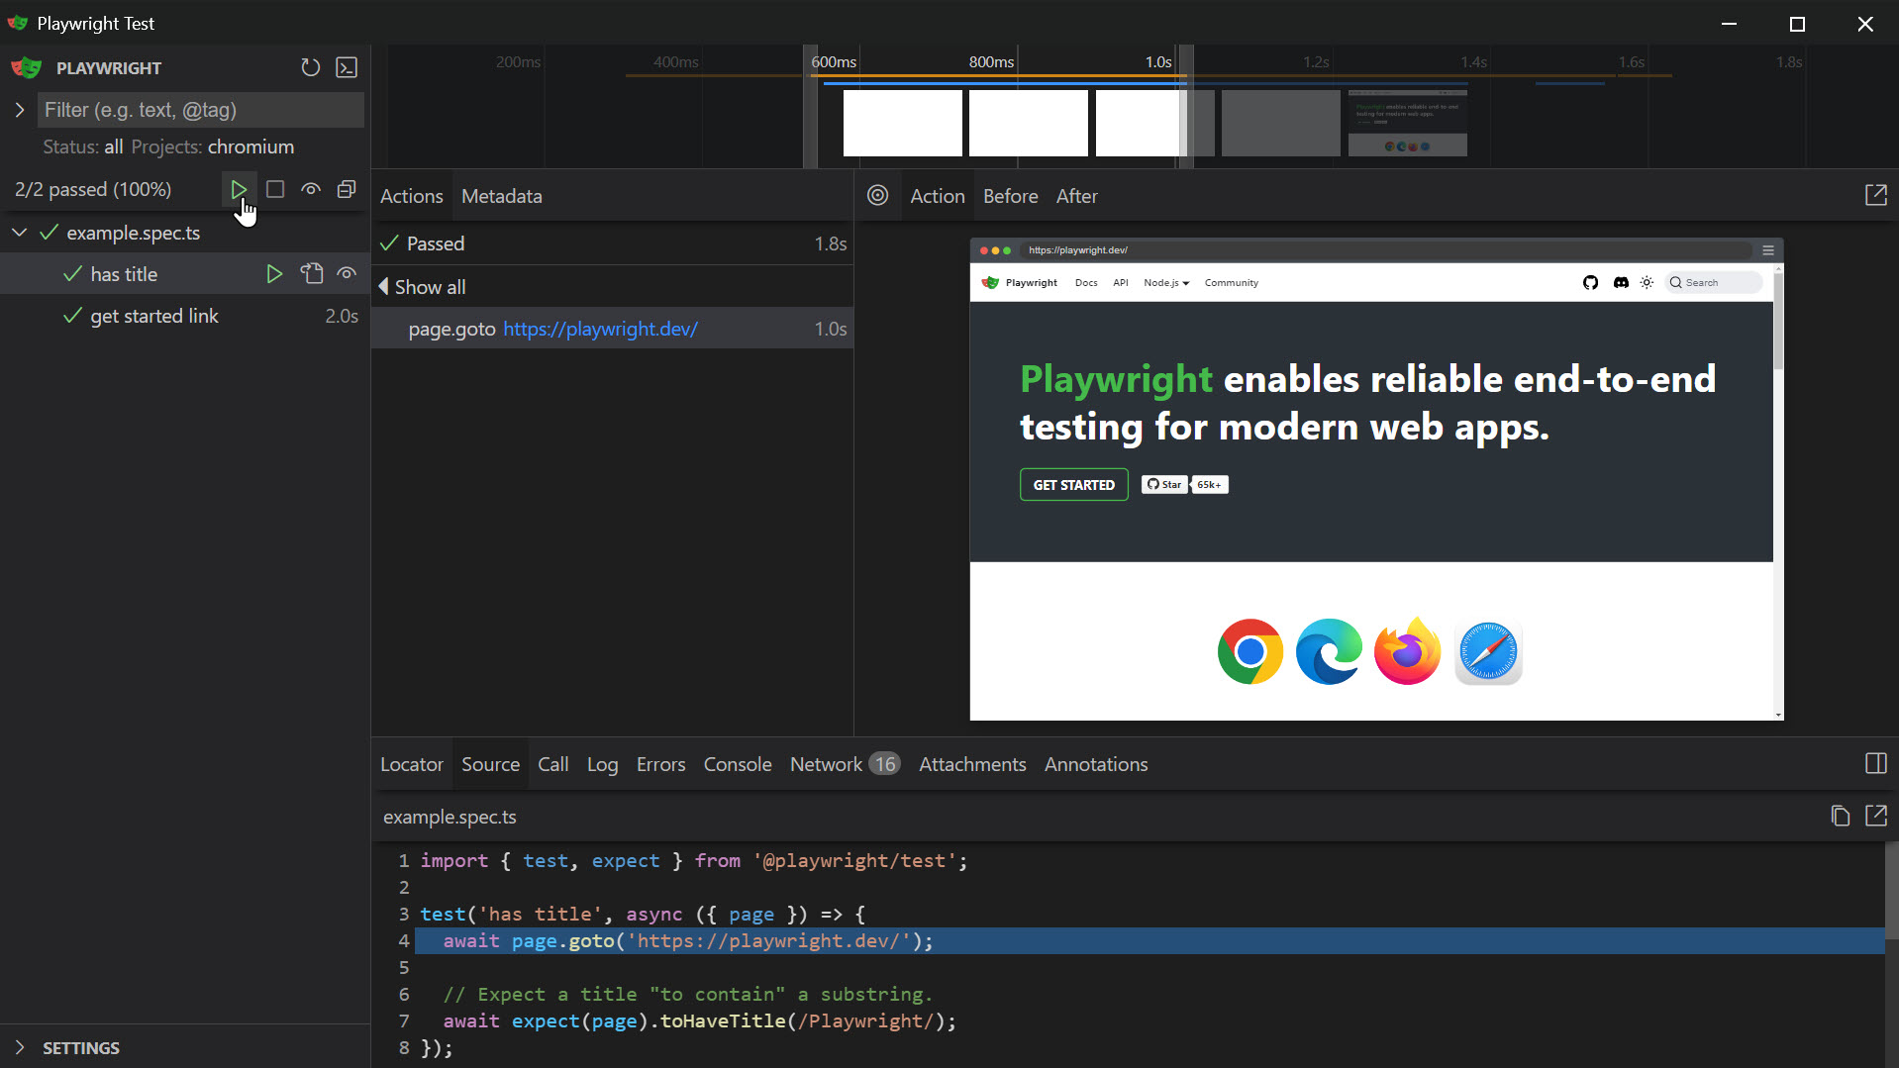Click Community link in snapshot navbar

(1231, 283)
